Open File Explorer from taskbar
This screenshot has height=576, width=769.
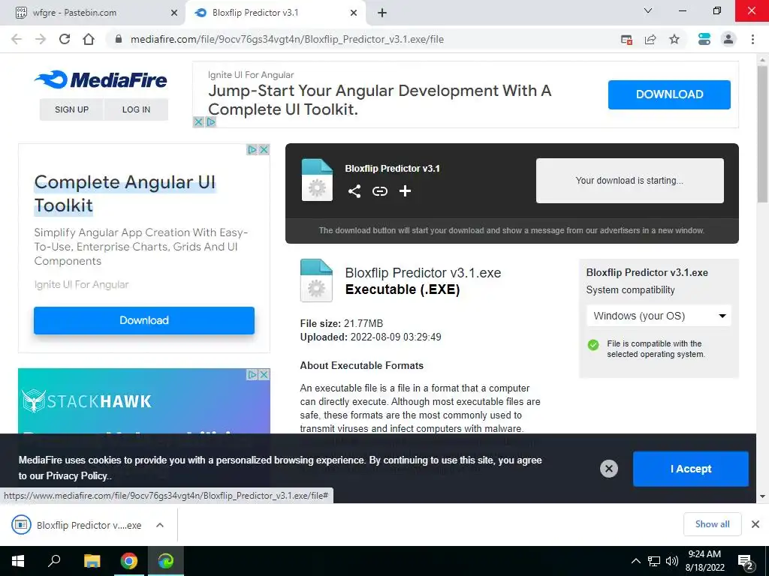click(x=92, y=561)
